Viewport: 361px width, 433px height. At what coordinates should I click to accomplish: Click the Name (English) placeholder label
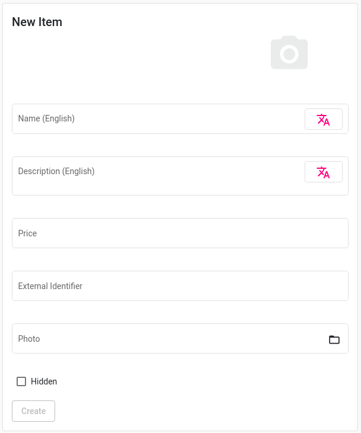tap(46, 118)
